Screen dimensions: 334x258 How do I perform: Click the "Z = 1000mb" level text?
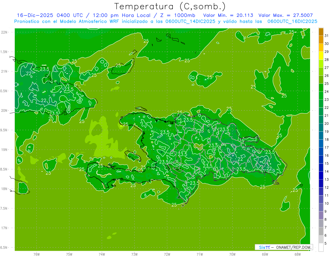point(178,15)
